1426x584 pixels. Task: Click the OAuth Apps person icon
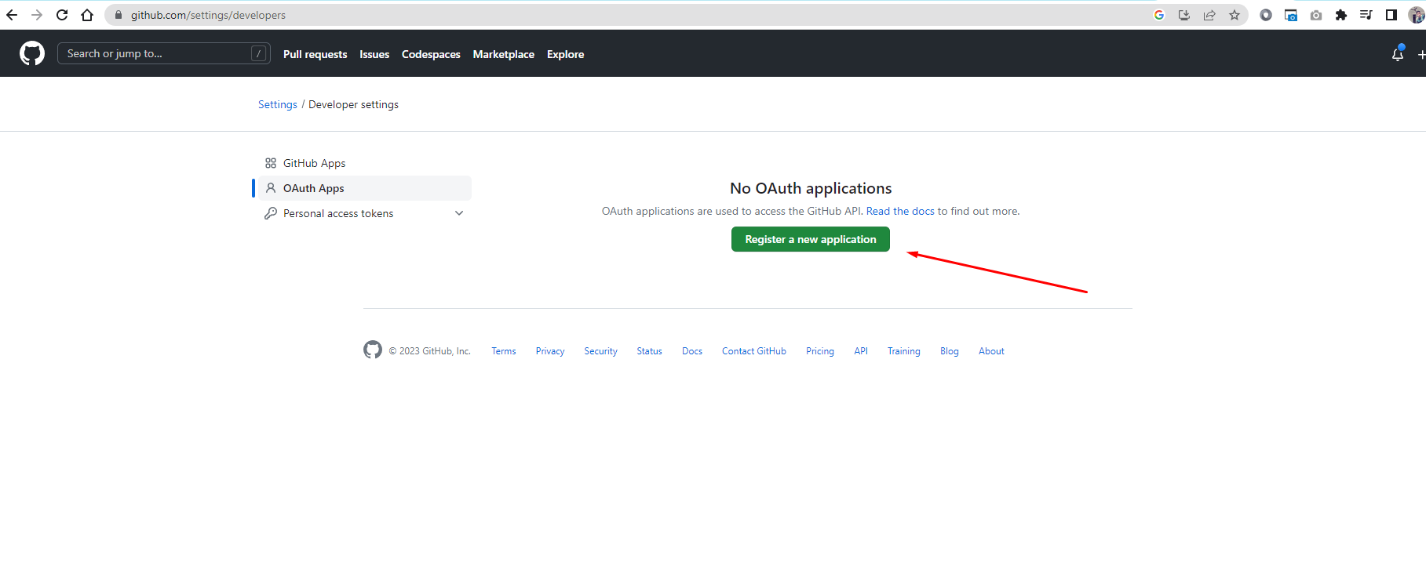[x=271, y=188]
